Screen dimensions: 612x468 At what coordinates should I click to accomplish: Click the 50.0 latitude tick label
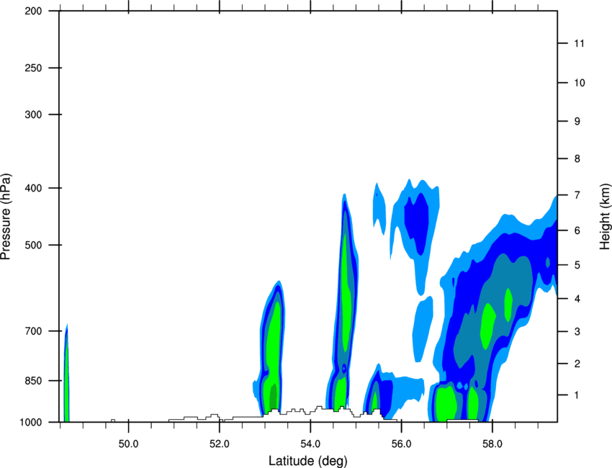point(128,444)
